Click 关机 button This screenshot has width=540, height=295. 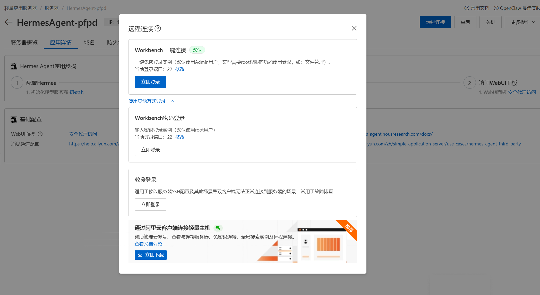click(490, 22)
